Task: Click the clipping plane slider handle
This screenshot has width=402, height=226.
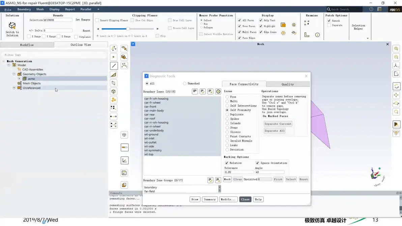Action: pyautogui.click(x=127, y=29)
